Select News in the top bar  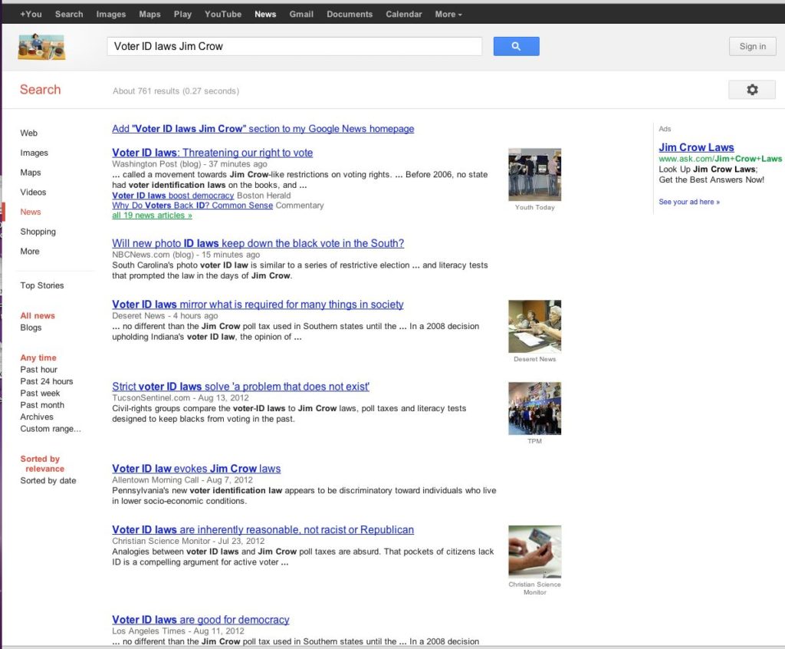(x=265, y=14)
